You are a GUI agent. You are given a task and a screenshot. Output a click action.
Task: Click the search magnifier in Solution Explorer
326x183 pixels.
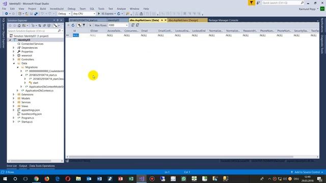click(59, 30)
